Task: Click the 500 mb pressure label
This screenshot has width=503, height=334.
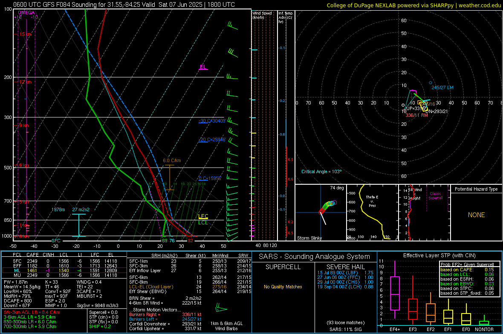Action: [x=8, y=168]
